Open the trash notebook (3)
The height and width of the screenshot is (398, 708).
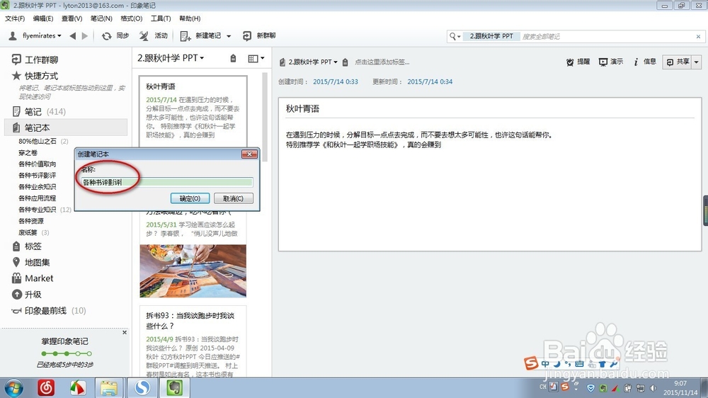click(34, 232)
